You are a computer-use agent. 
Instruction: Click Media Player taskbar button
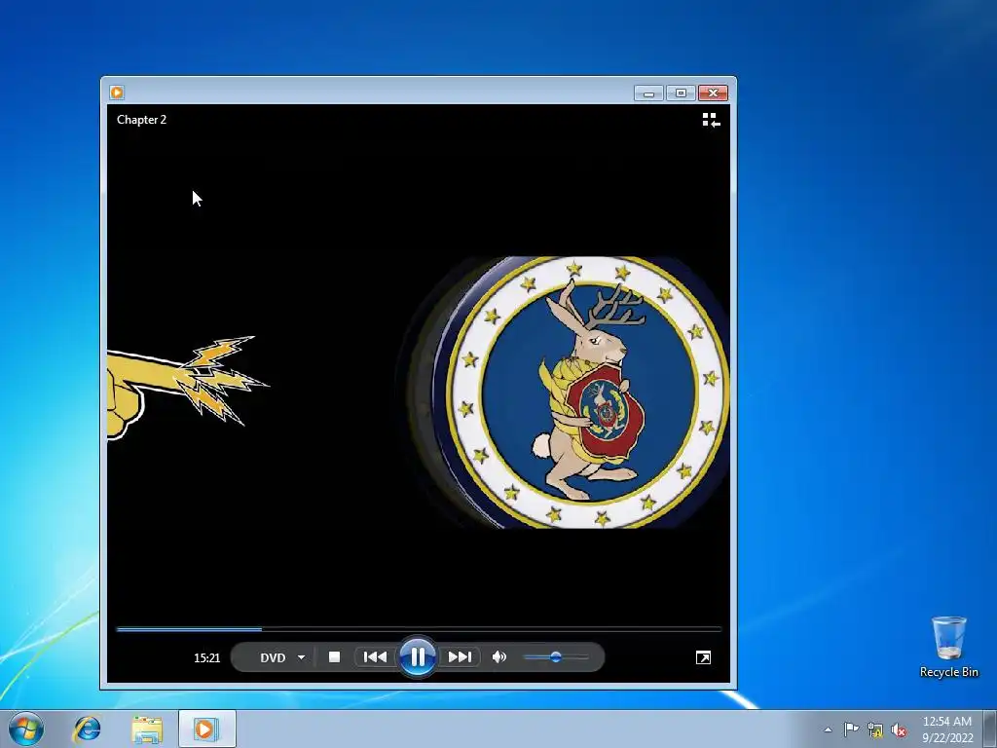point(206,729)
